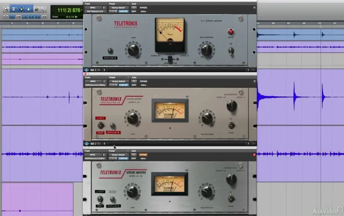The image size is (344, 216).
Task: Click the UAD logo on gray LA-2A footer
Action: click(87, 144)
